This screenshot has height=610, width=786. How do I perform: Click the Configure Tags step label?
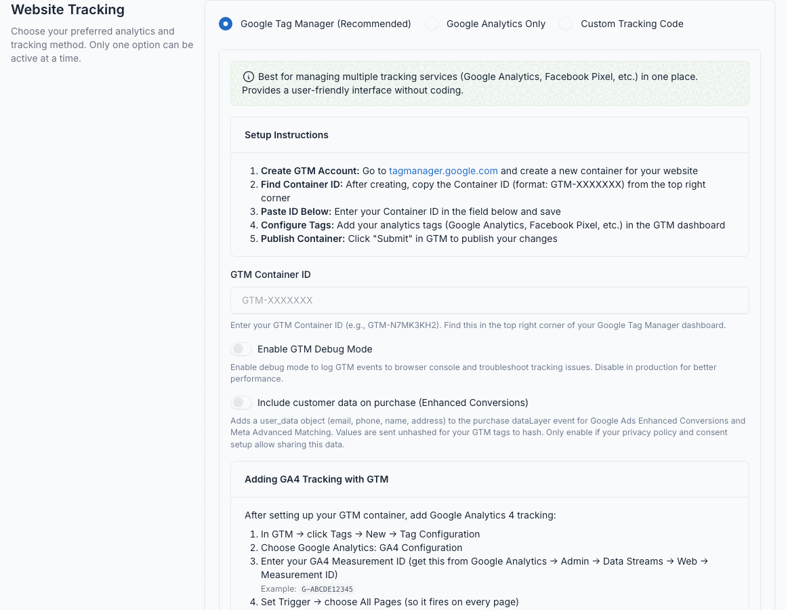[297, 225]
